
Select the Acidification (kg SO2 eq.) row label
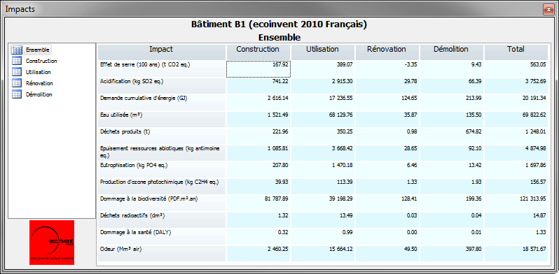[132, 82]
